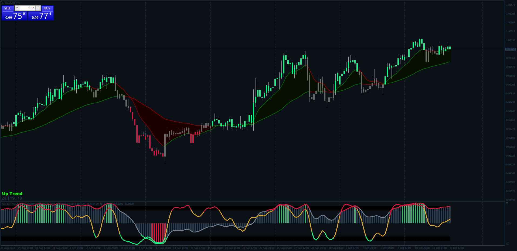Increase lot volume with up arrow
This screenshot has height=251, width=517.
tap(38, 8)
